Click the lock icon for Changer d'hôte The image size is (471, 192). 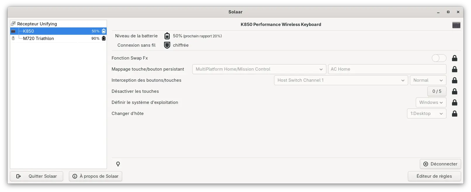pyautogui.click(x=454, y=114)
